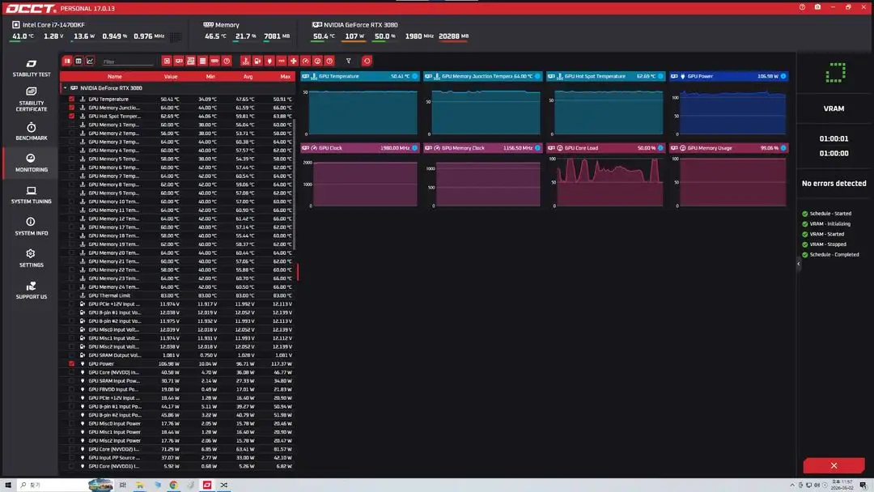Image resolution: width=874 pixels, height=492 pixels.
Task: Sort table by Avg column header
Action: click(x=248, y=76)
